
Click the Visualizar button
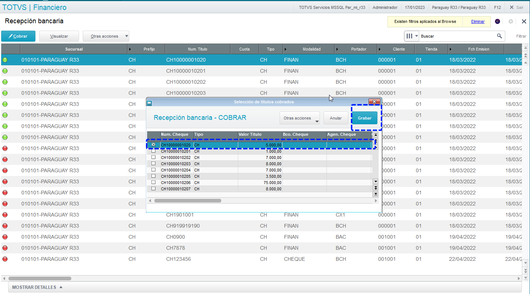[59, 36]
